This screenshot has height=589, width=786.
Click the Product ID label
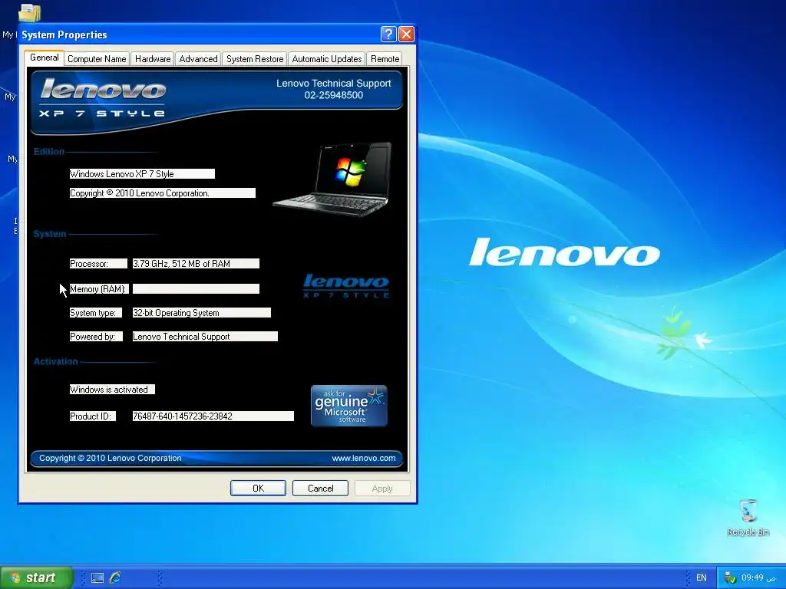(92, 416)
